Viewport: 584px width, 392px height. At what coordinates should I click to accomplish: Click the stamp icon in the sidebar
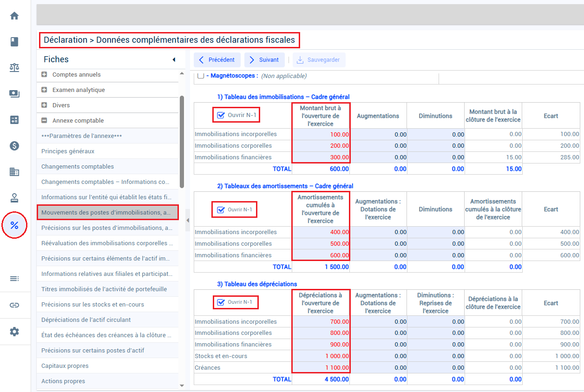pos(14,198)
